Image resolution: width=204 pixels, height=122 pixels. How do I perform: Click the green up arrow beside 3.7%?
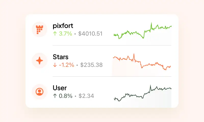(55, 34)
